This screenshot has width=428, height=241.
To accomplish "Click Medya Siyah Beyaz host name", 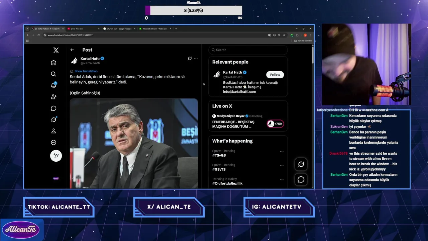I will [x=230, y=116].
